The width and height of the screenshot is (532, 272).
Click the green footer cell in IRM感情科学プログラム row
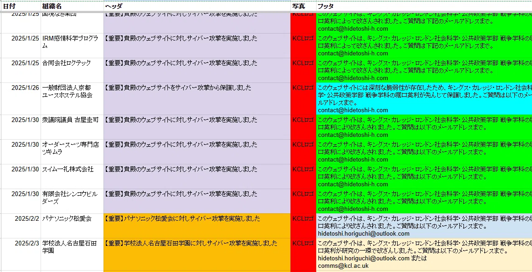pos(424,46)
